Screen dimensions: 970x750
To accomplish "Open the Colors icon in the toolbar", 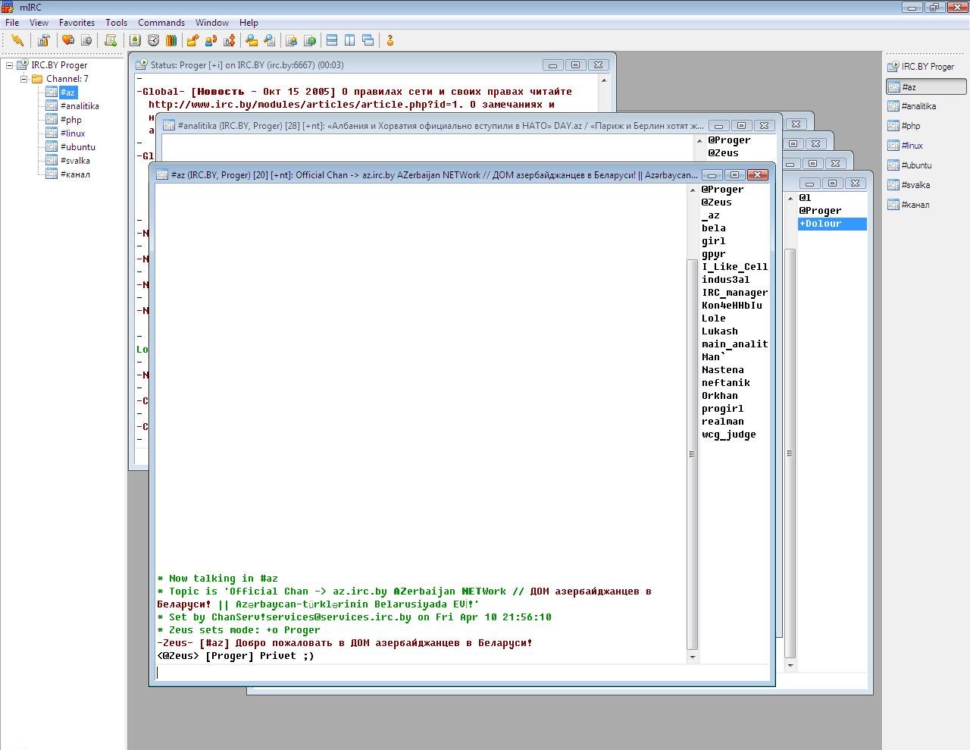I will coord(171,40).
